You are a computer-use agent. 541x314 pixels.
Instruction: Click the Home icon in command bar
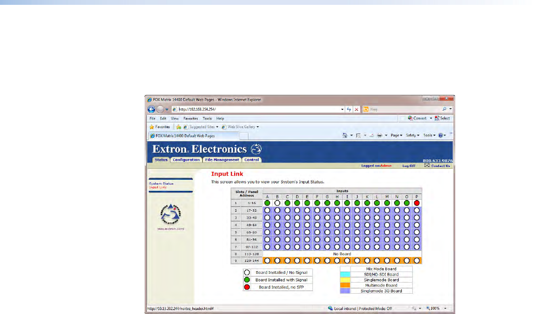tap(345, 136)
